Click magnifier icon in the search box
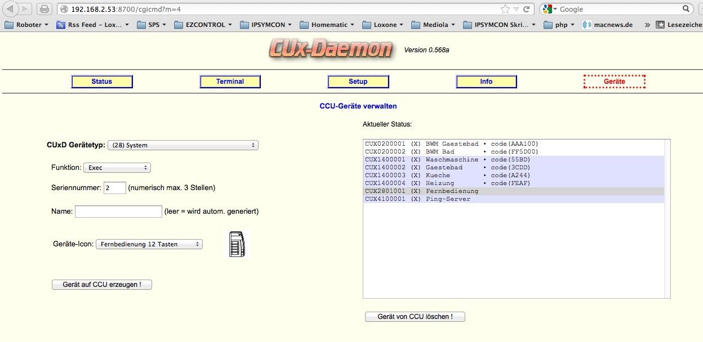Screen dimensions: 703x342 click(x=686, y=9)
